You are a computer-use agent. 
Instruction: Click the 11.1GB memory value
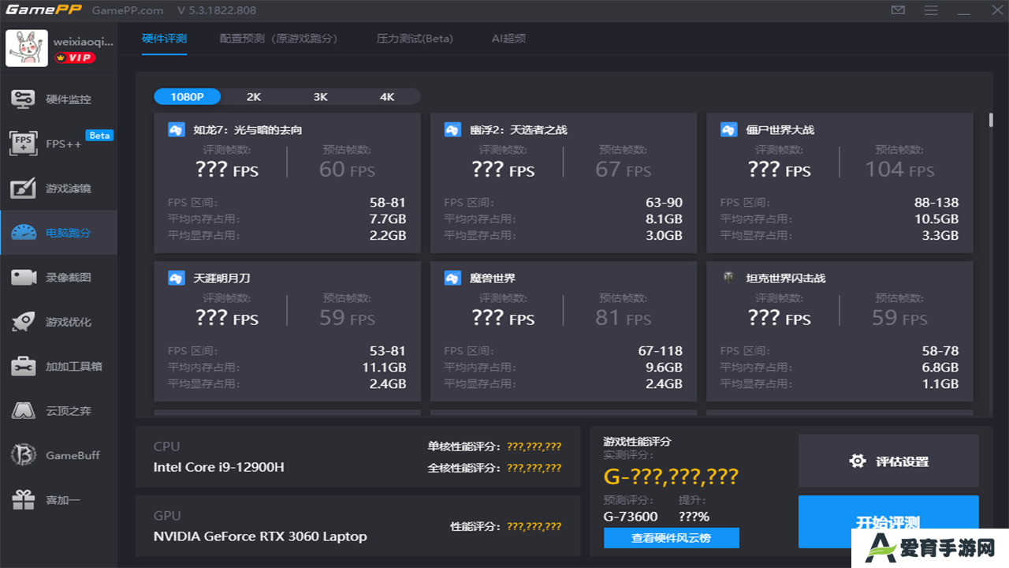pos(385,367)
